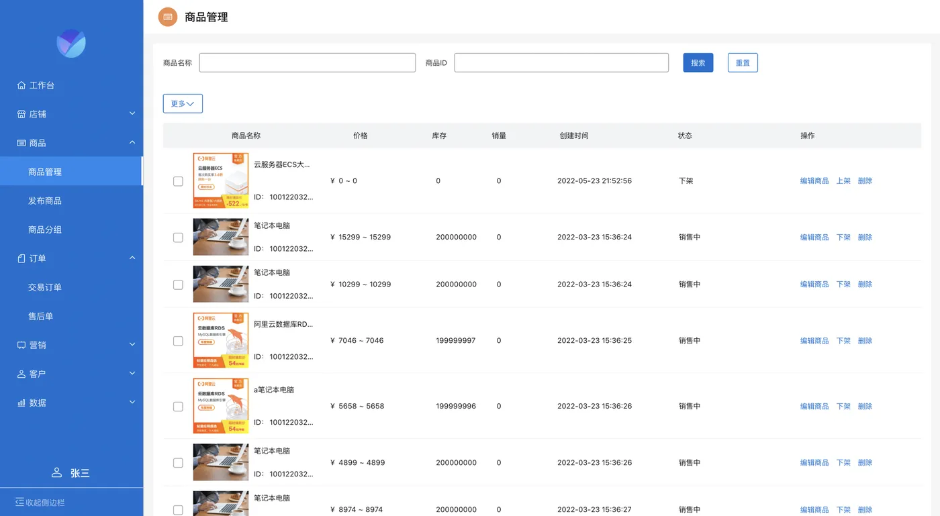The image size is (940, 516).
Task: Click 编辑商品 for ¥10299 笔记本电脑 row
Action: coord(814,285)
